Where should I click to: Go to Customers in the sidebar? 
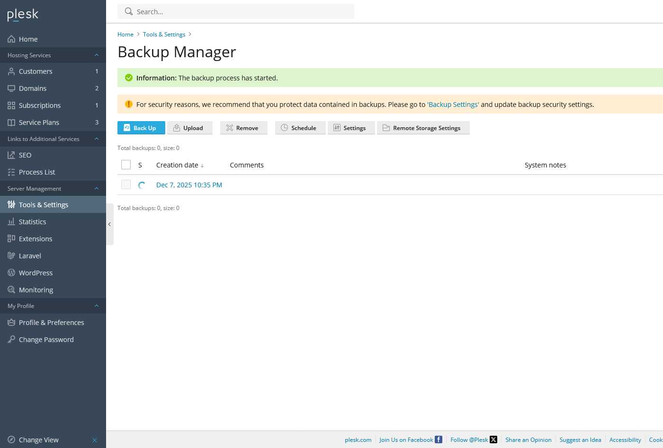(36, 71)
